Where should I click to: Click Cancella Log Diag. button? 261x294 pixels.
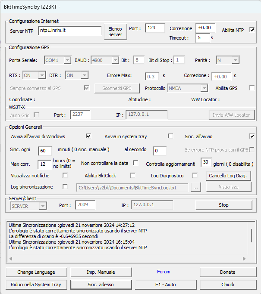(x=228, y=176)
